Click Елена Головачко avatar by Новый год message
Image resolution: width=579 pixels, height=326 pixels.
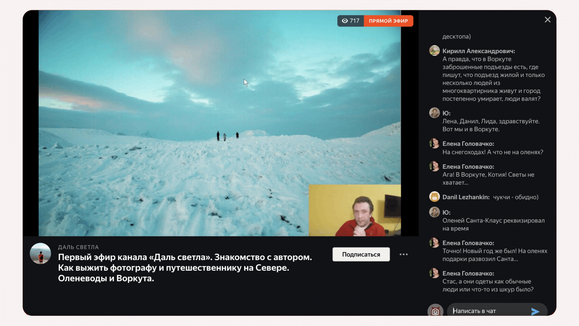point(434,242)
